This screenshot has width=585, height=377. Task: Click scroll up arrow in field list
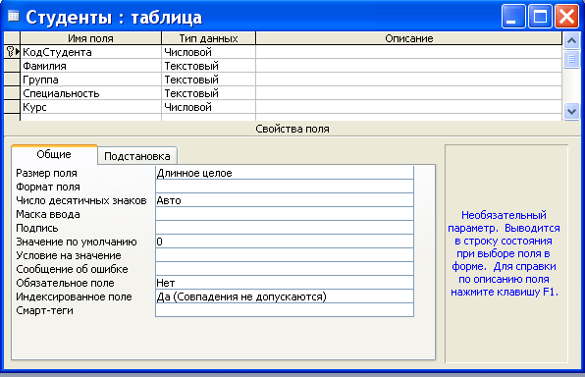pos(571,40)
